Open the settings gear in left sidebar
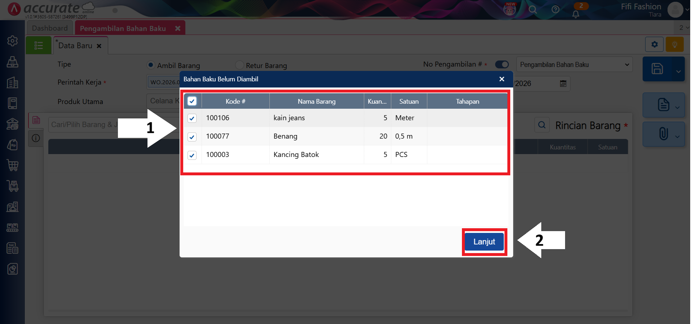692x324 pixels. [13, 41]
